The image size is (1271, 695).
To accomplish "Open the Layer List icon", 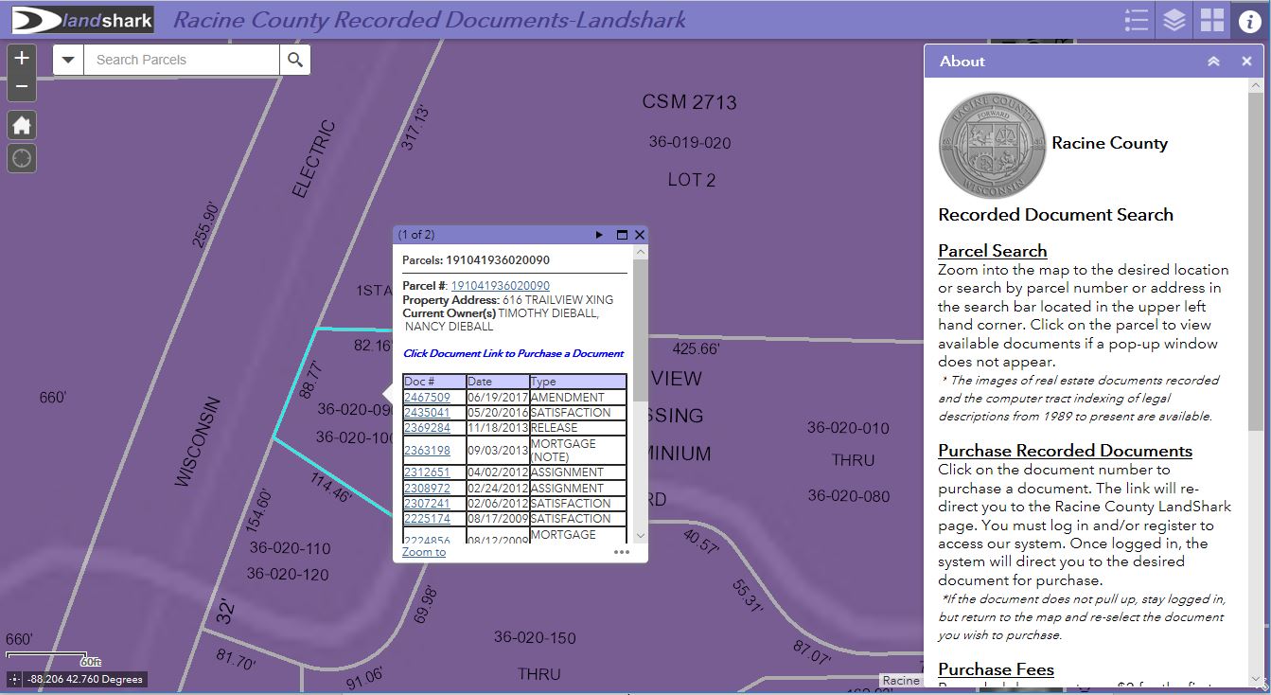I will point(1174,19).
